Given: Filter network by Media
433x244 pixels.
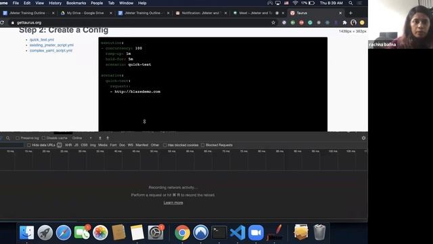Looking at the screenshot, I should pos(103,145).
